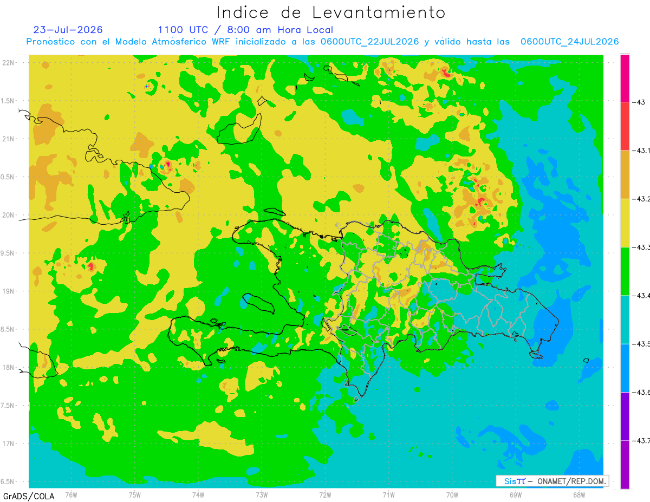Click the "76W" longitude label
Image resolution: width=650 pixels, height=502 pixels.
click(71, 494)
